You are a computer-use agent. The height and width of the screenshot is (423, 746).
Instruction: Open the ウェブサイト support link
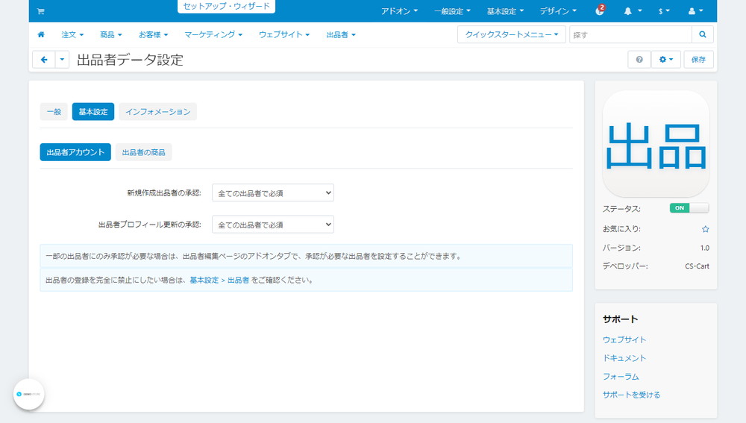624,339
